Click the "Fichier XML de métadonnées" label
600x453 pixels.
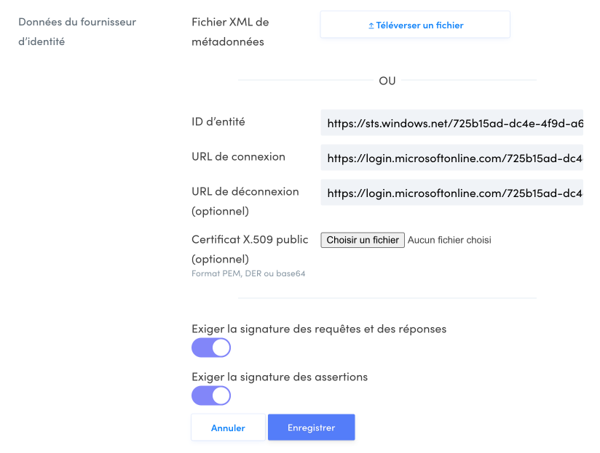point(230,32)
